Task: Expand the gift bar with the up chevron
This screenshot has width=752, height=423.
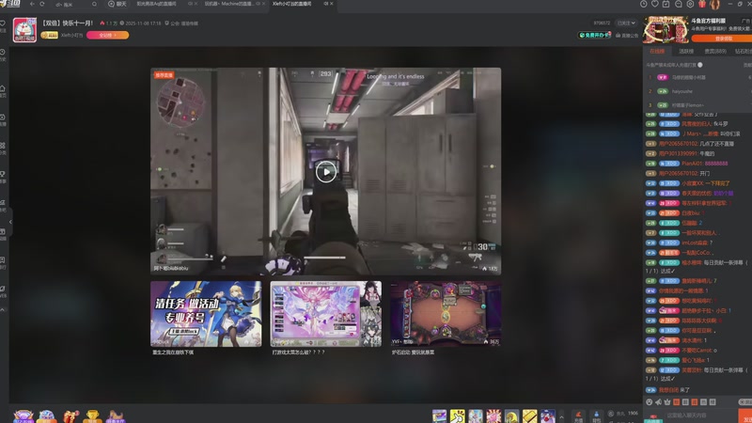Action: coord(561,416)
